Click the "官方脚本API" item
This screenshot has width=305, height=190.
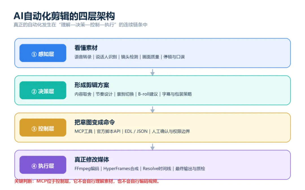click(x=108, y=132)
